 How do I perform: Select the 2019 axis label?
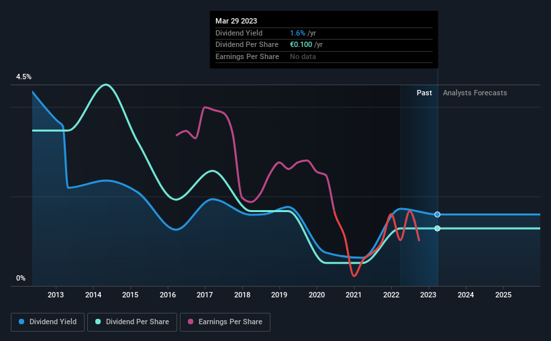click(x=279, y=295)
